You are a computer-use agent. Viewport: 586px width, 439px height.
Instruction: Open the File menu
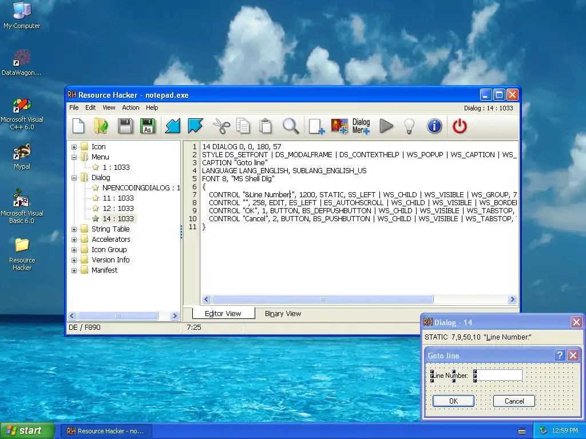74,107
